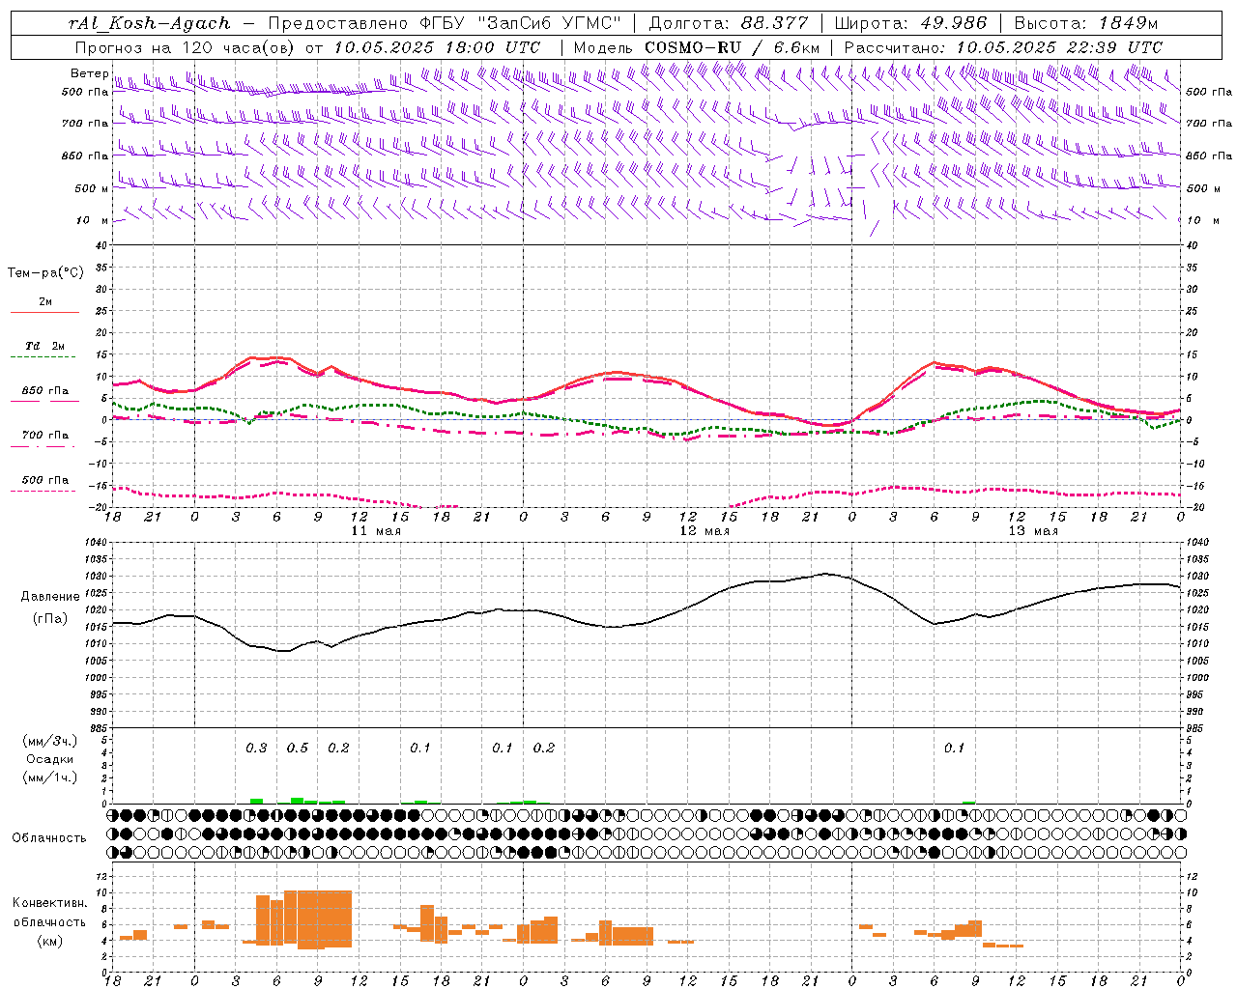Viewport: 1237px width, 989px height.
Task: Select the Широта: 49.986 header field
Action: pyautogui.click(x=910, y=23)
